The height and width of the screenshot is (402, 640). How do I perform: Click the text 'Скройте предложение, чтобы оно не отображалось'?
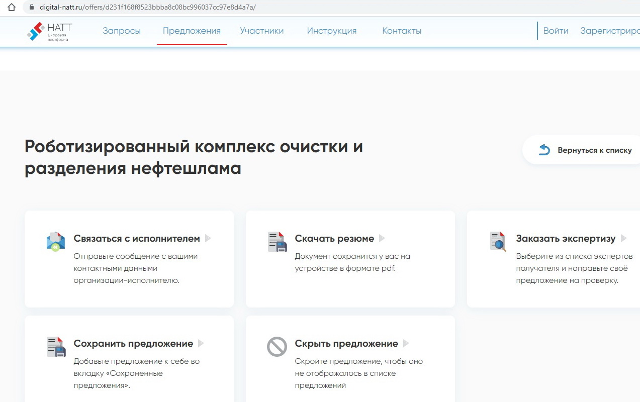(358, 367)
